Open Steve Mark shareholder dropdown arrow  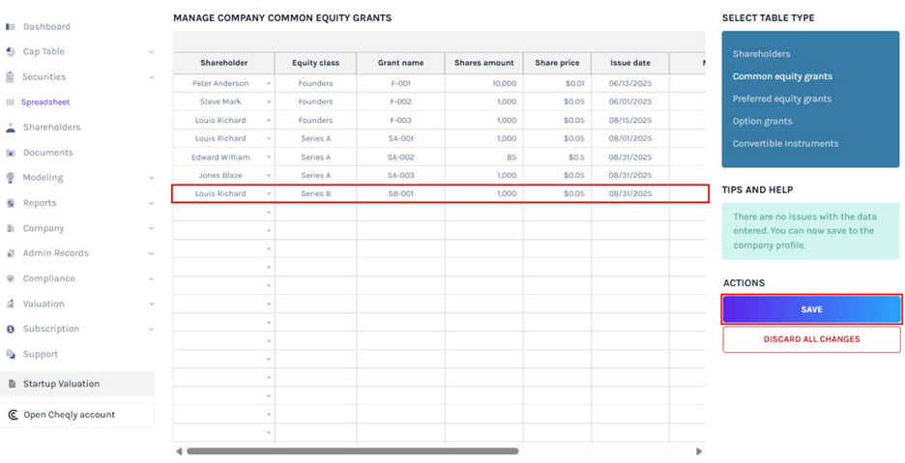[x=269, y=102]
